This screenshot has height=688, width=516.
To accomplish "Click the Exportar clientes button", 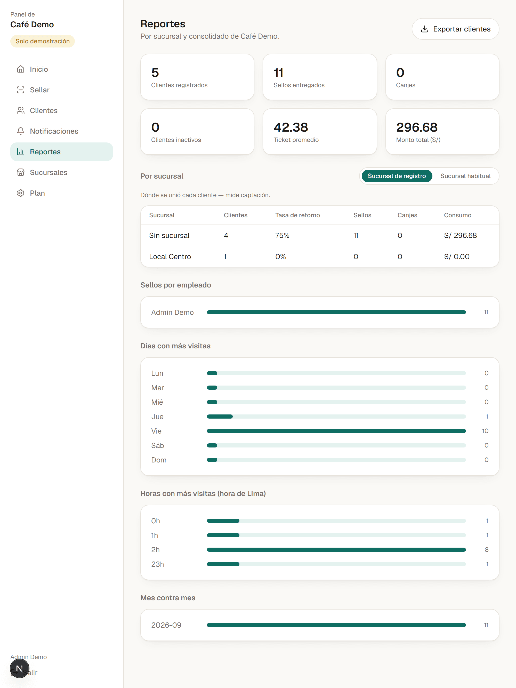I will (455, 29).
